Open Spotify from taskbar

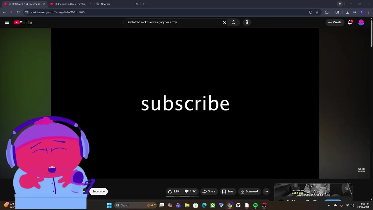(256, 205)
